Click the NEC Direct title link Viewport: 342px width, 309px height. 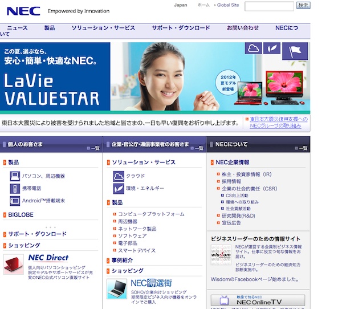48,258
